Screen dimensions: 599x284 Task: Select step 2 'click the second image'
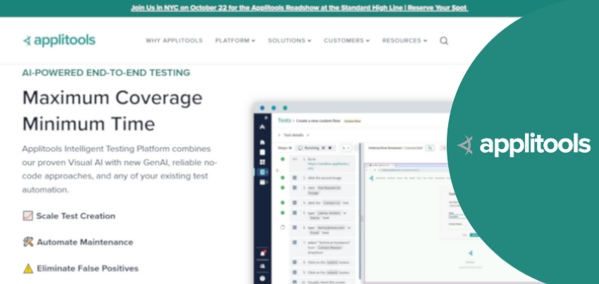point(323,178)
